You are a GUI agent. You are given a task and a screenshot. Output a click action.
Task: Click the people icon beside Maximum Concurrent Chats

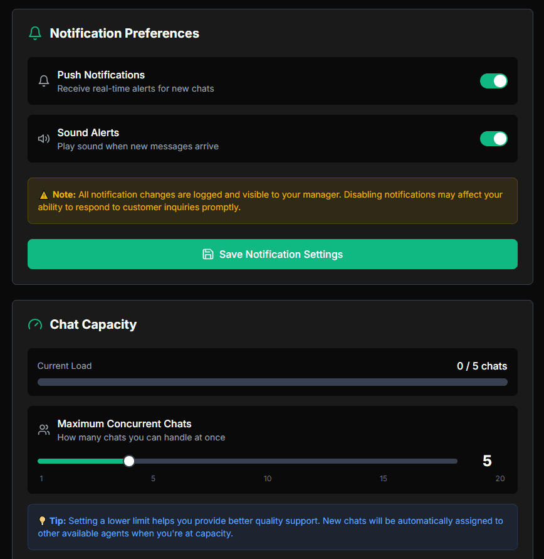[x=44, y=430]
